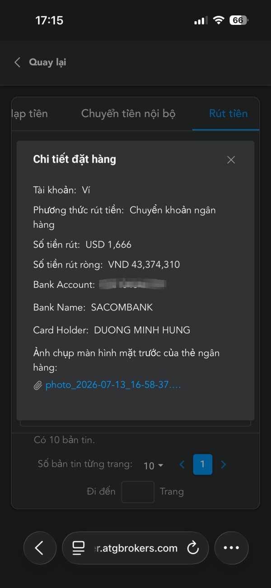Tap the reader page-format icon

click(x=78, y=548)
